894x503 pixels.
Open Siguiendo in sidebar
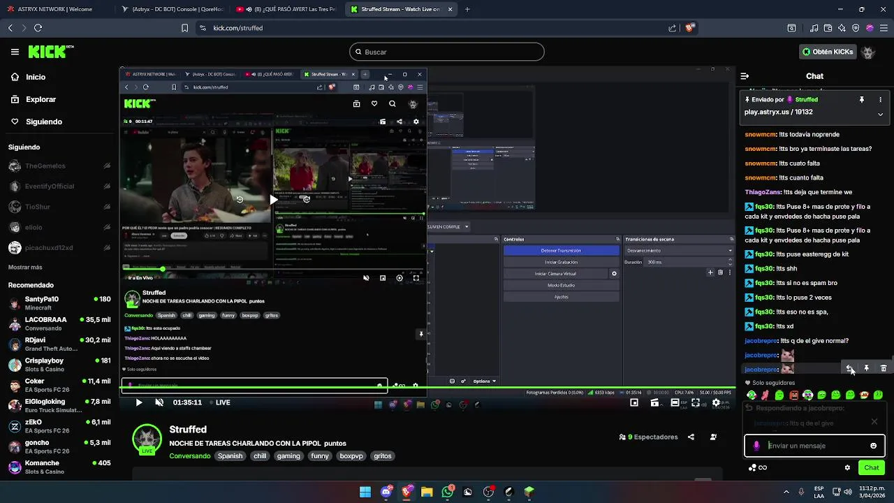(43, 122)
